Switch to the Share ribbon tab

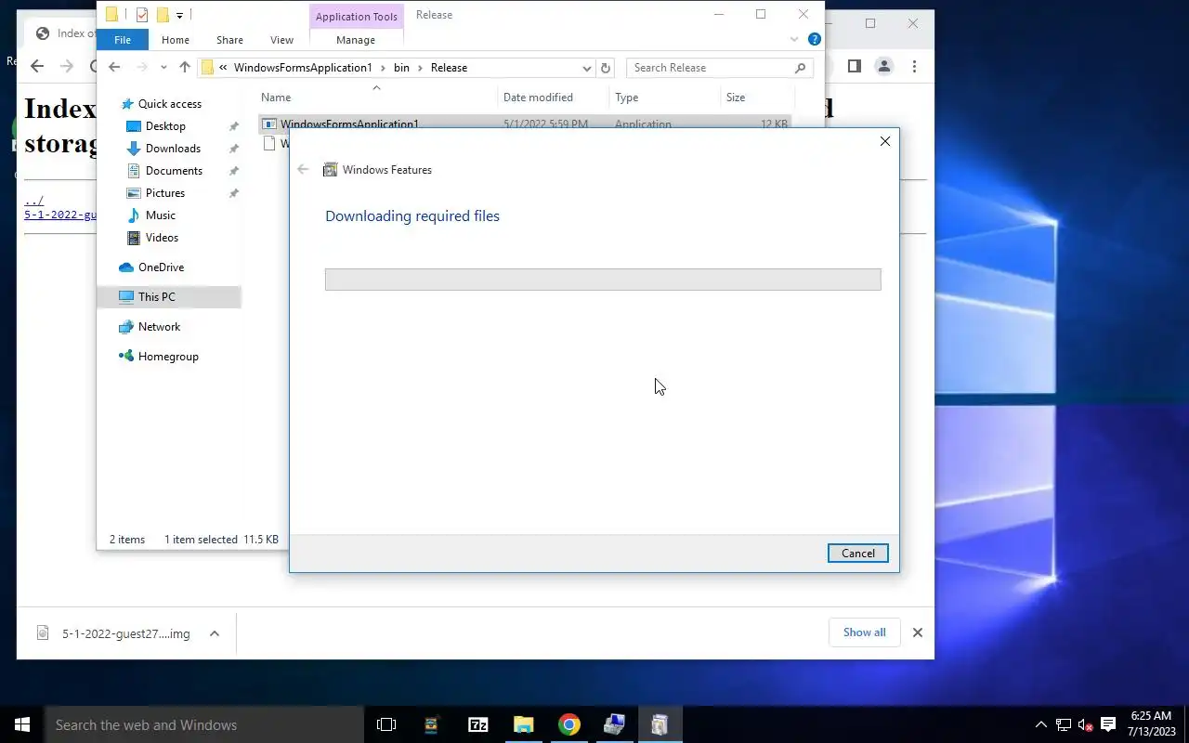[x=229, y=40]
